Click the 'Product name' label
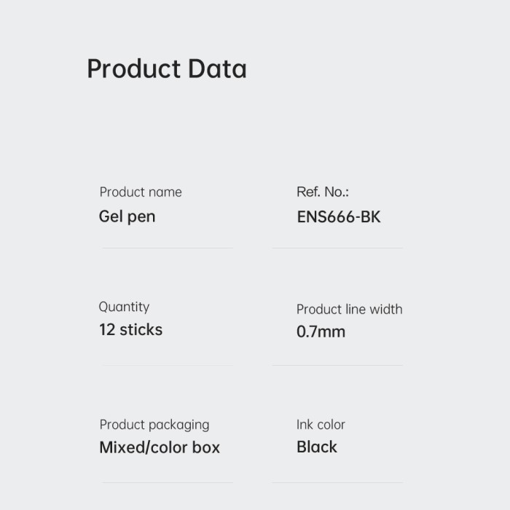 pyautogui.click(x=141, y=192)
